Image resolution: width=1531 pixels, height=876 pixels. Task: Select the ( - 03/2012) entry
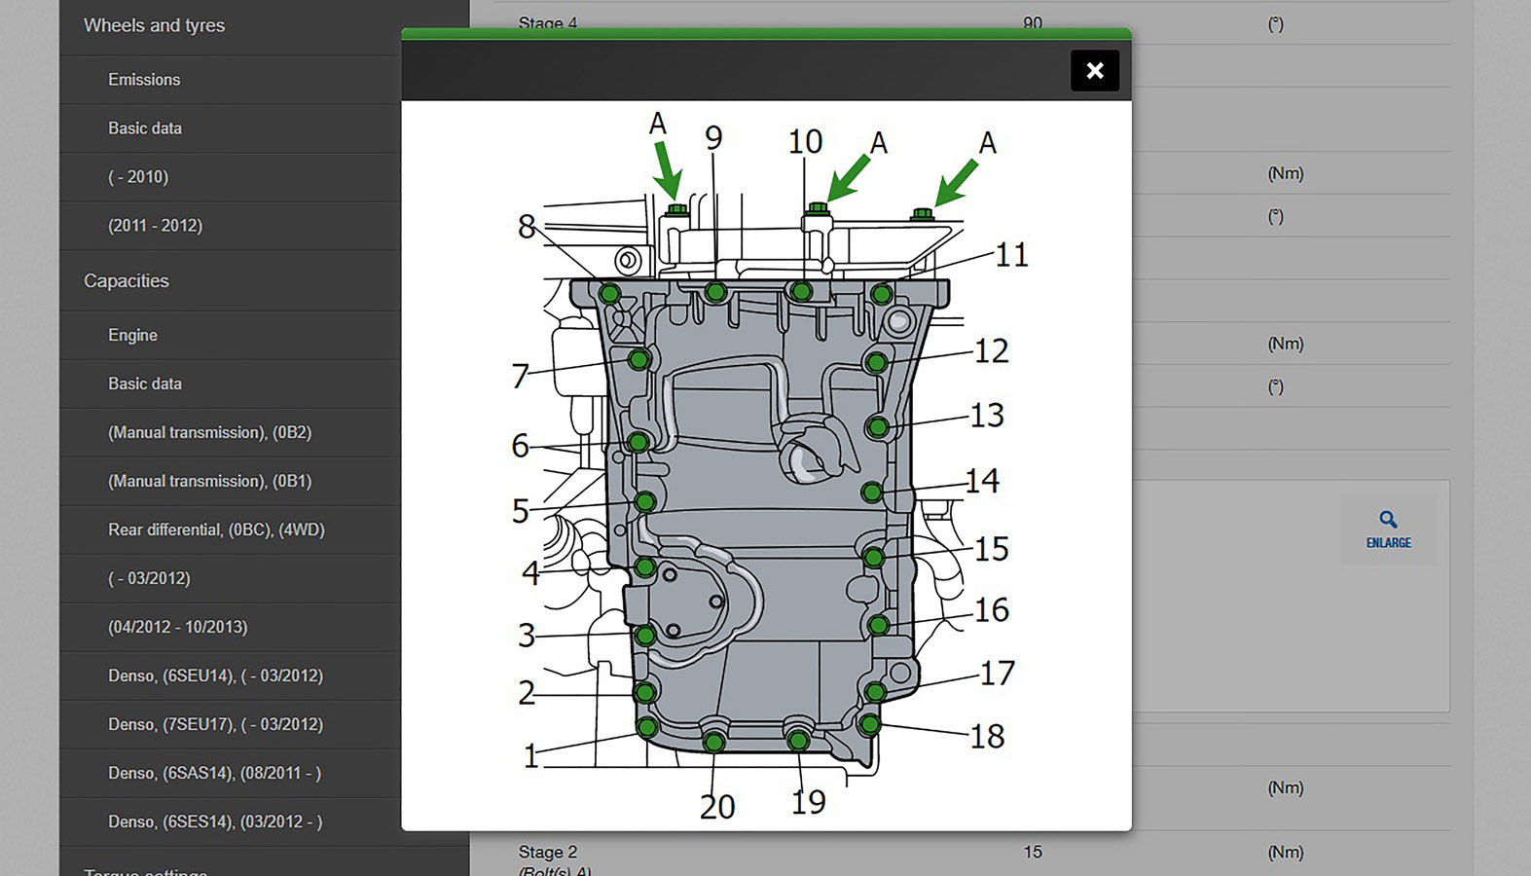point(149,578)
